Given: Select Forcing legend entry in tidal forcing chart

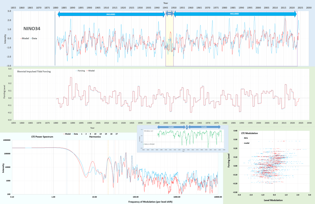Looking at the screenshot, I should (81, 71).
